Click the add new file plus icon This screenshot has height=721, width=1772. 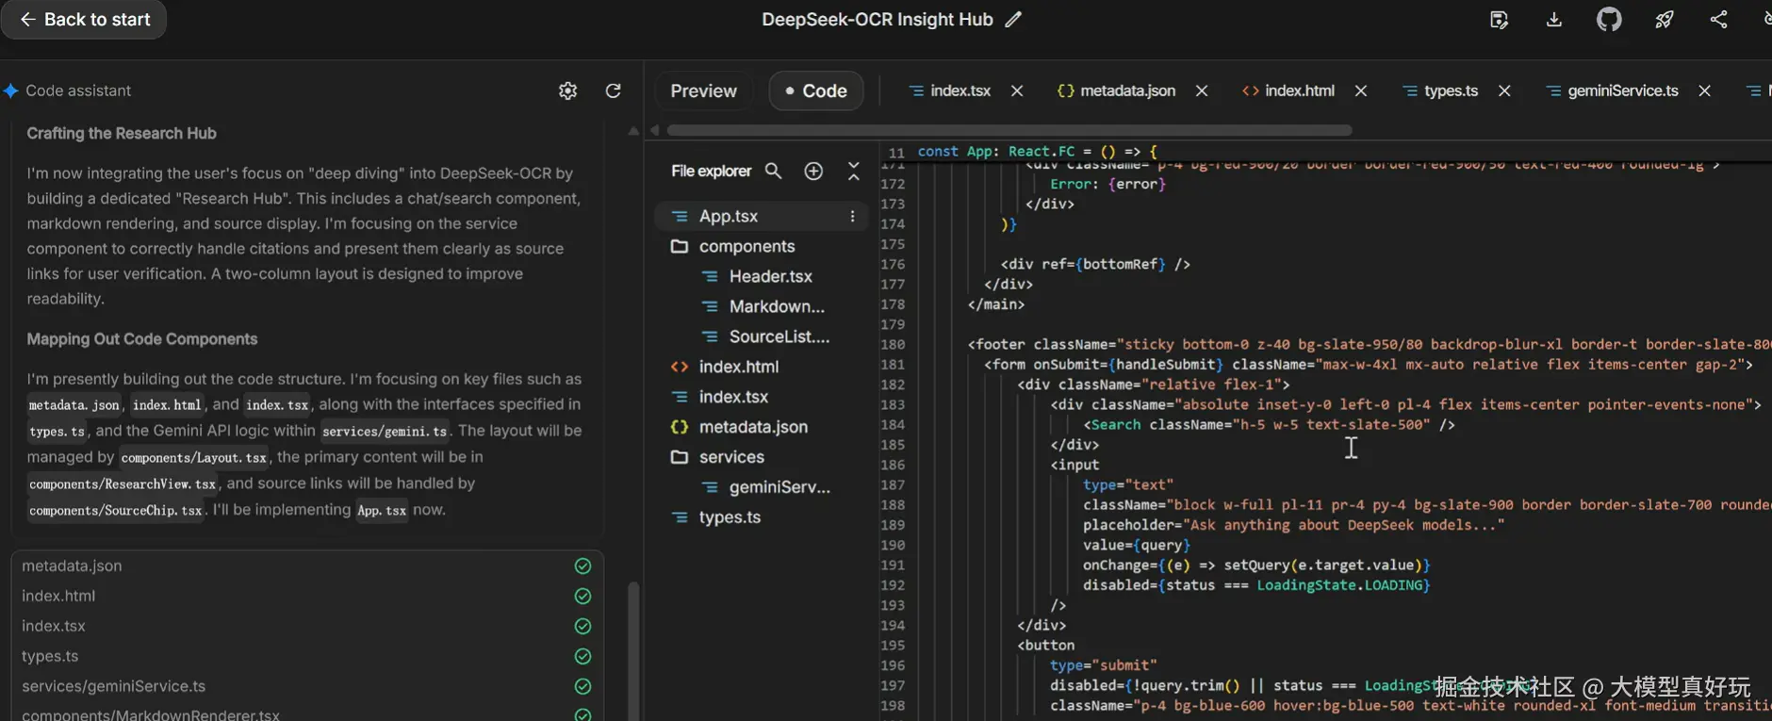(x=813, y=171)
